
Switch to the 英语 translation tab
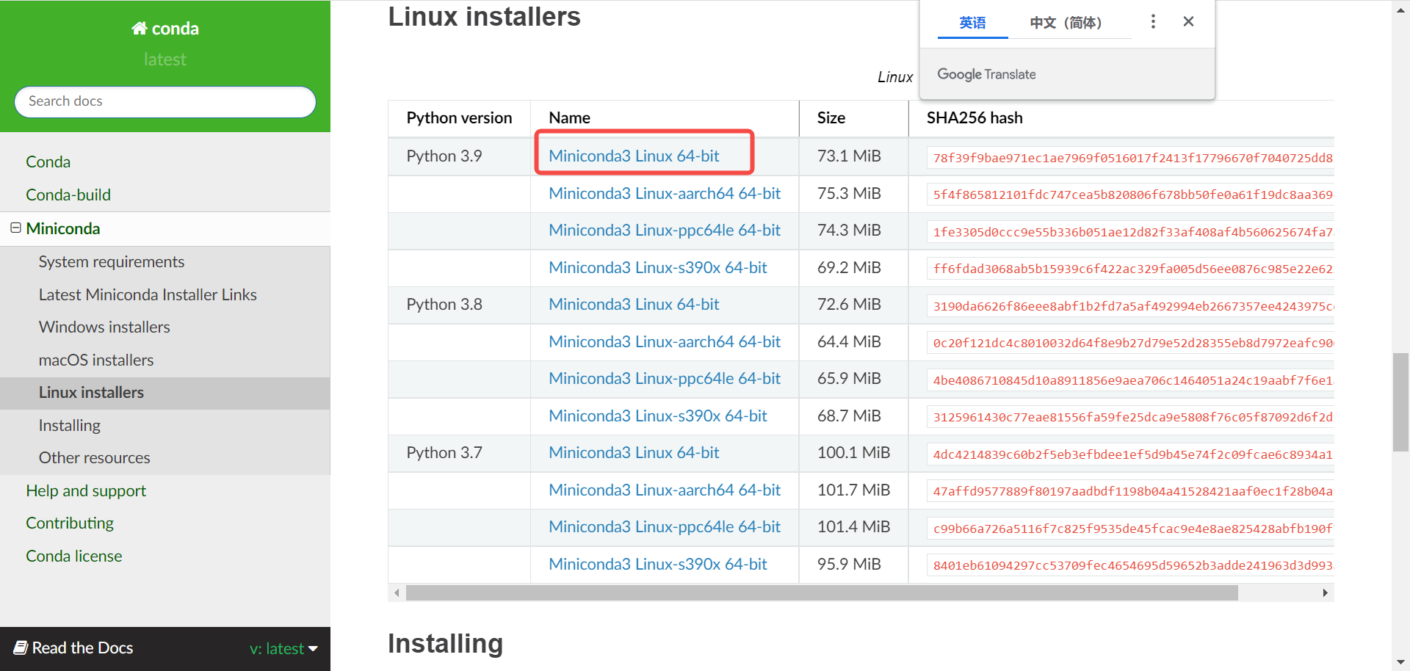(x=972, y=23)
